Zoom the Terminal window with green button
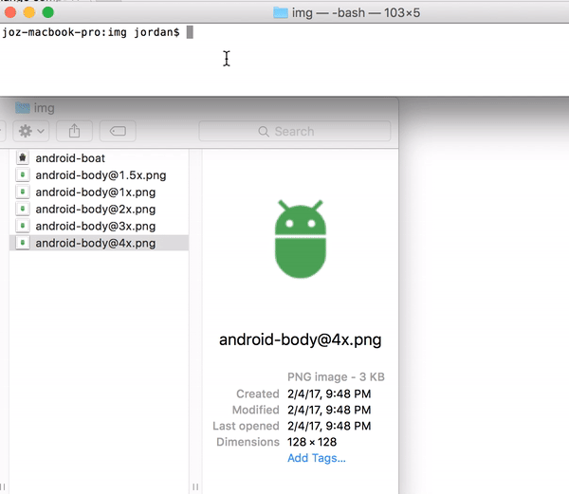Viewport: 569px width, 494px height. click(x=48, y=12)
